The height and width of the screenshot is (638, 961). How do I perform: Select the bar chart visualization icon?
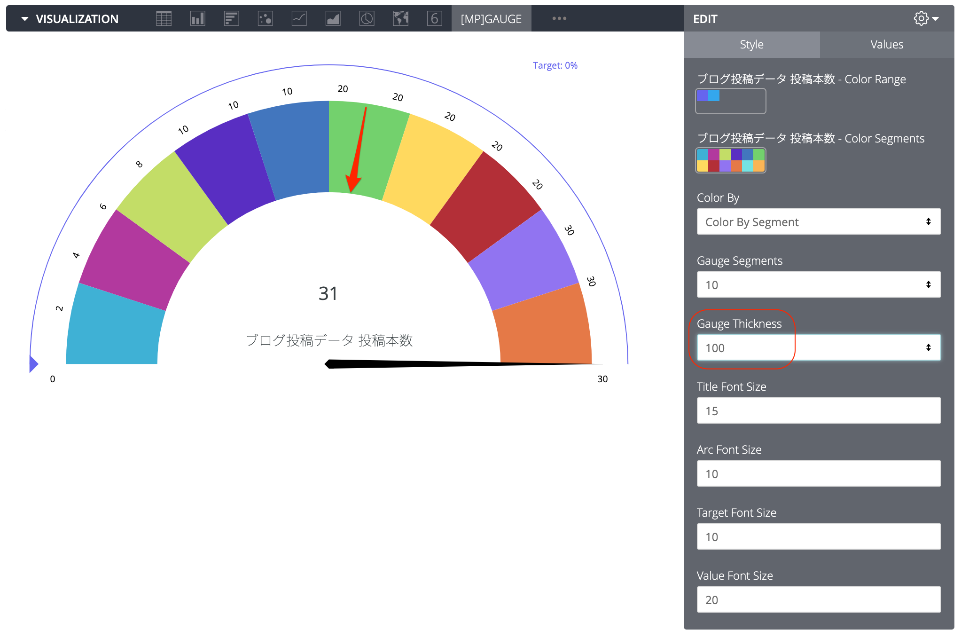coord(197,18)
